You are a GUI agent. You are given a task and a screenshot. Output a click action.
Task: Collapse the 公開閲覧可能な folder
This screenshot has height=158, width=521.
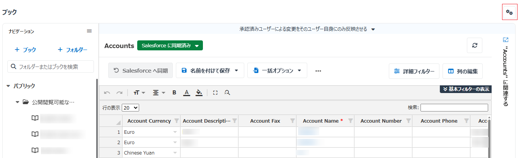click(x=17, y=102)
